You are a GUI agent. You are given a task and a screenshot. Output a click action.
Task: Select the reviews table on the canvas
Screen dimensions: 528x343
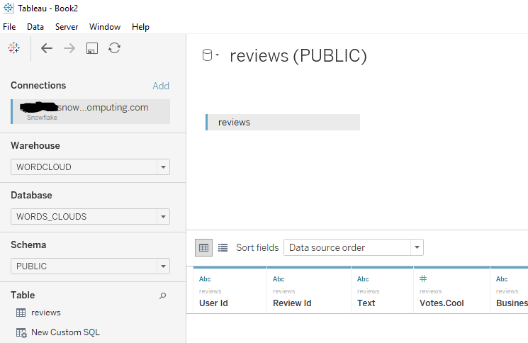pyautogui.click(x=283, y=122)
